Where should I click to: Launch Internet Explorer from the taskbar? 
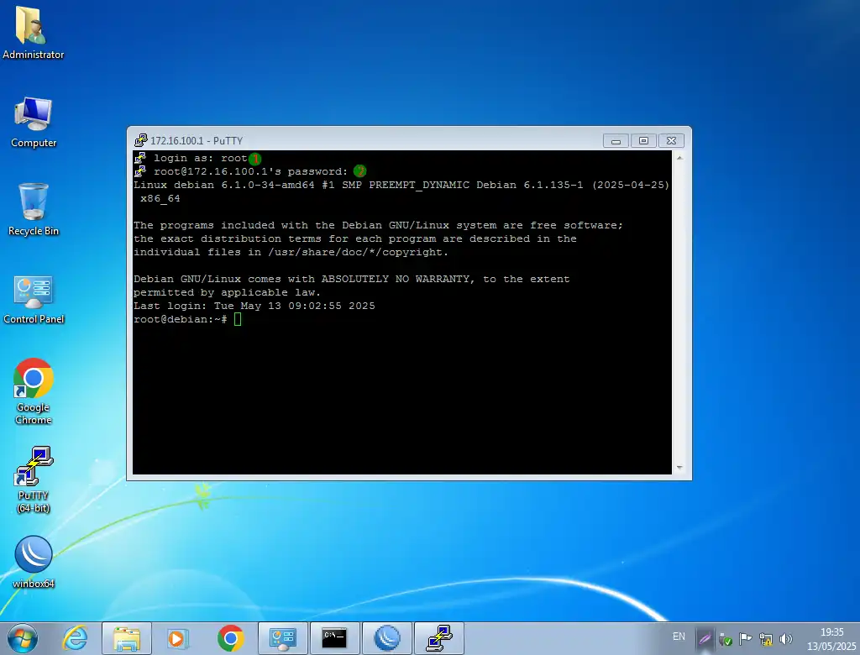coord(76,638)
